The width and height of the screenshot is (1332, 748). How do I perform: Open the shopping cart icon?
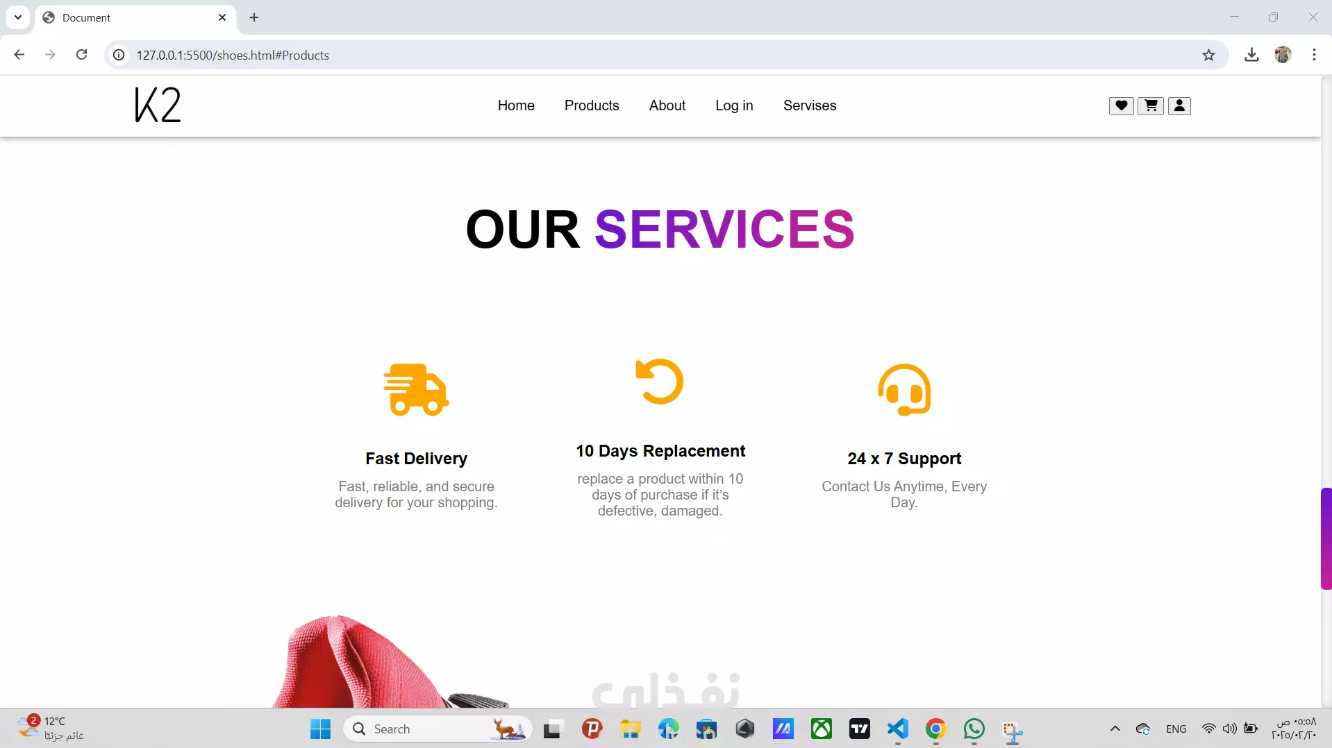point(1150,105)
